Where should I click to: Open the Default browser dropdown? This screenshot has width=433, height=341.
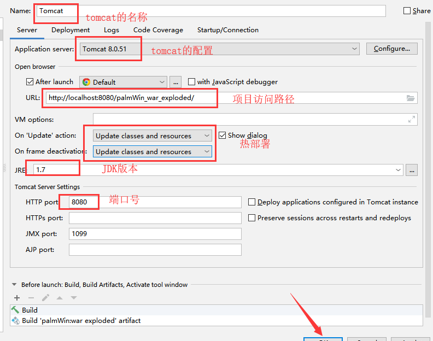[x=123, y=82]
